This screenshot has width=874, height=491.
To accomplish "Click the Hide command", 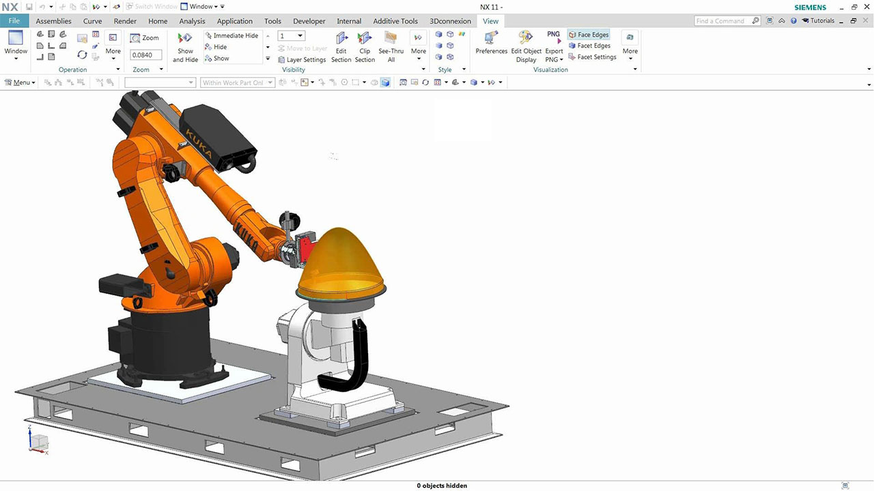I will [216, 47].
